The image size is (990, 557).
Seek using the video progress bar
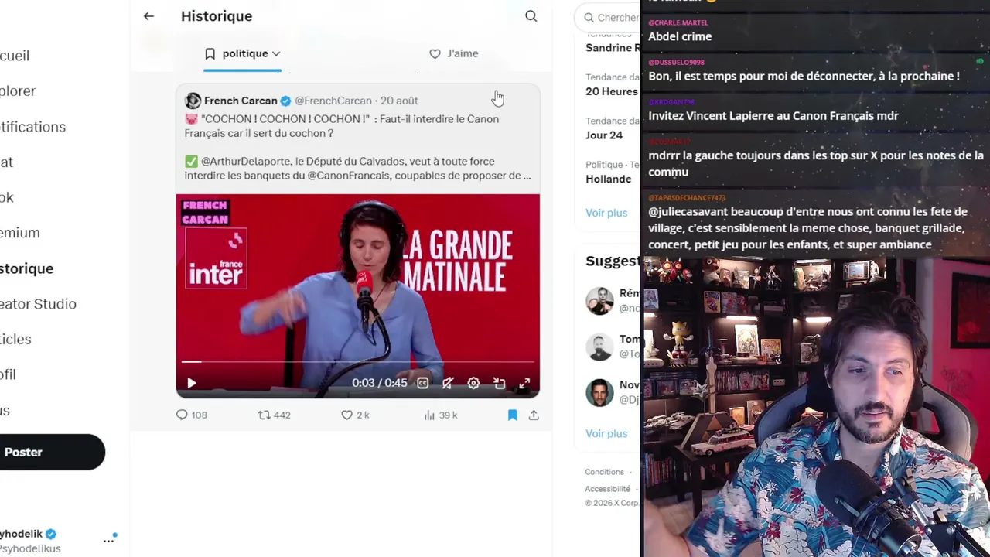357,361
